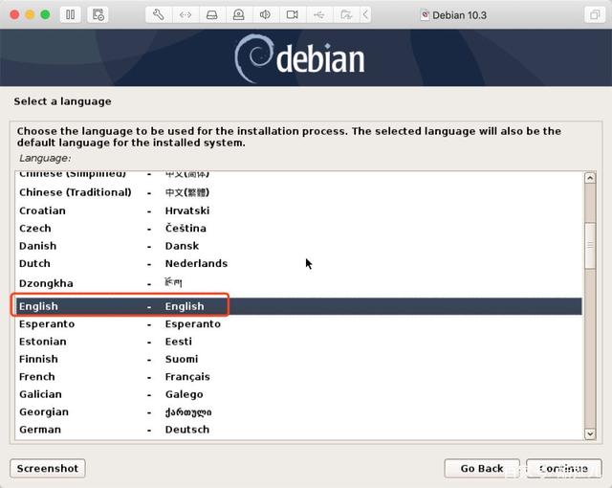Viewport: 612px width, 488px height.
Task: Click the Unity view icon in title bar
Action: pyautogui.click(x=595, y=15)
